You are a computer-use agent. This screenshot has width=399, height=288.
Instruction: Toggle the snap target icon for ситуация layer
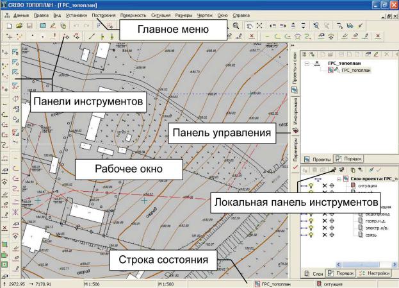[x=332, y=186]
